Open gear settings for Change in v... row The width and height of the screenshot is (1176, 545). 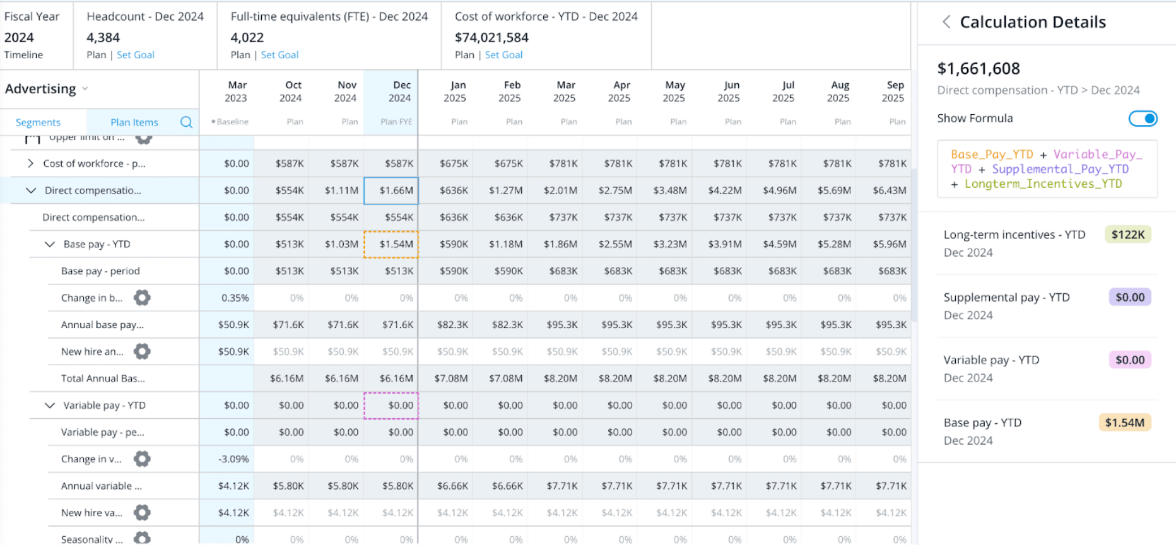point(142,459)
